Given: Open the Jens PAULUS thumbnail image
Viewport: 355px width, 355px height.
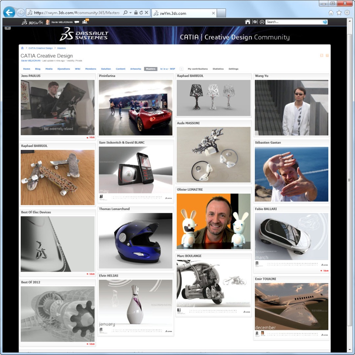Looking at the screenshot, I should (58, 107).
